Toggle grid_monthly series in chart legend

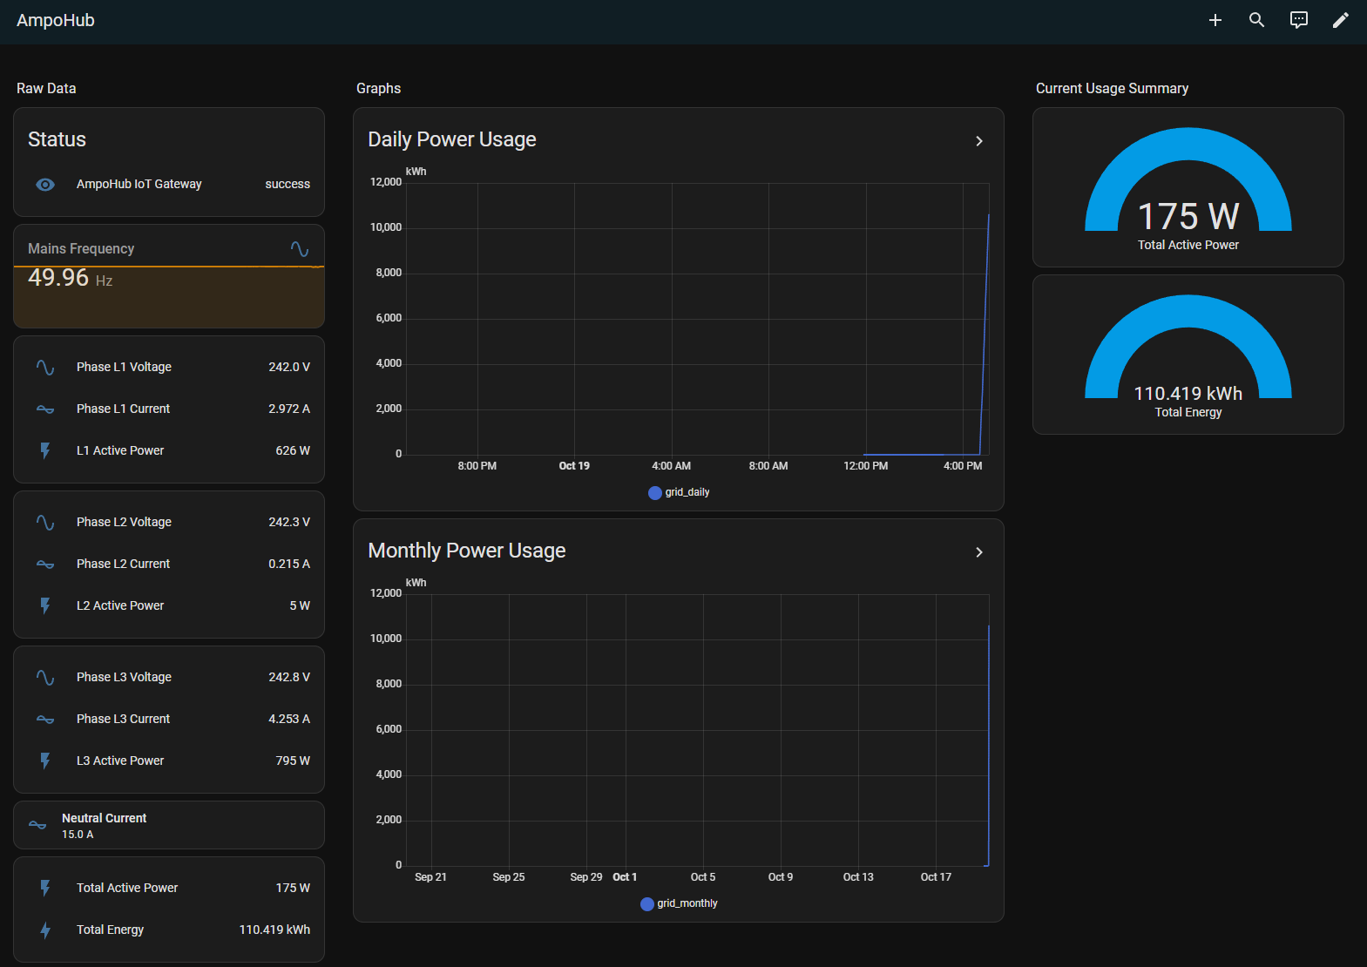coord(679,904)
